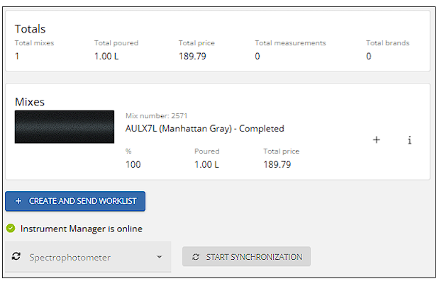This screenshot has width=437, height=281.
Task: Click the Mixes section heading
Action: click(x=30, y=102)
